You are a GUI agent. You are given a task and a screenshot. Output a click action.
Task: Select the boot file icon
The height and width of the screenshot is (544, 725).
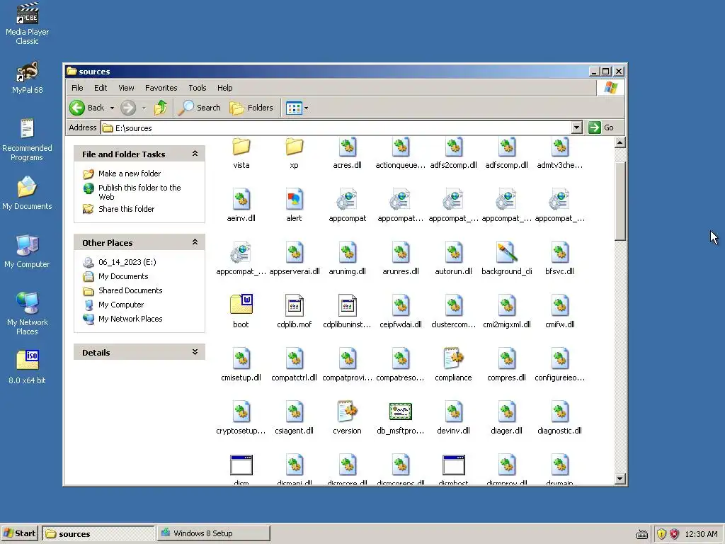(241, 305)
